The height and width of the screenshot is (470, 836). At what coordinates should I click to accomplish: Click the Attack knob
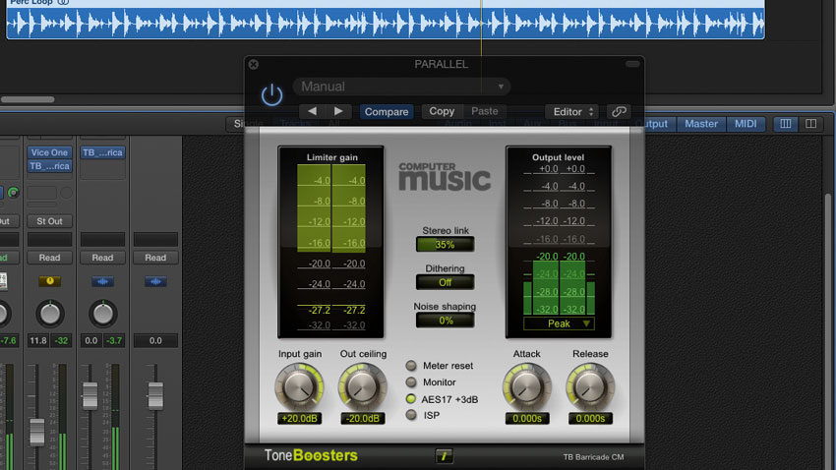(527, 386)
